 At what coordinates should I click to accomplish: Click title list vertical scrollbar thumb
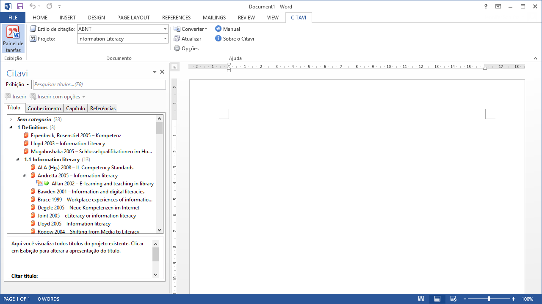[x=160, y=128]
